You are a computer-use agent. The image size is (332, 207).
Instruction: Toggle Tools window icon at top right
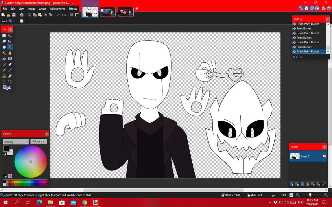301,8
